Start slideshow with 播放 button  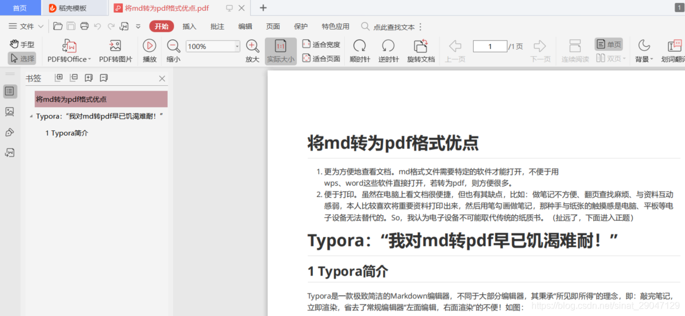[x=150, y=51]
